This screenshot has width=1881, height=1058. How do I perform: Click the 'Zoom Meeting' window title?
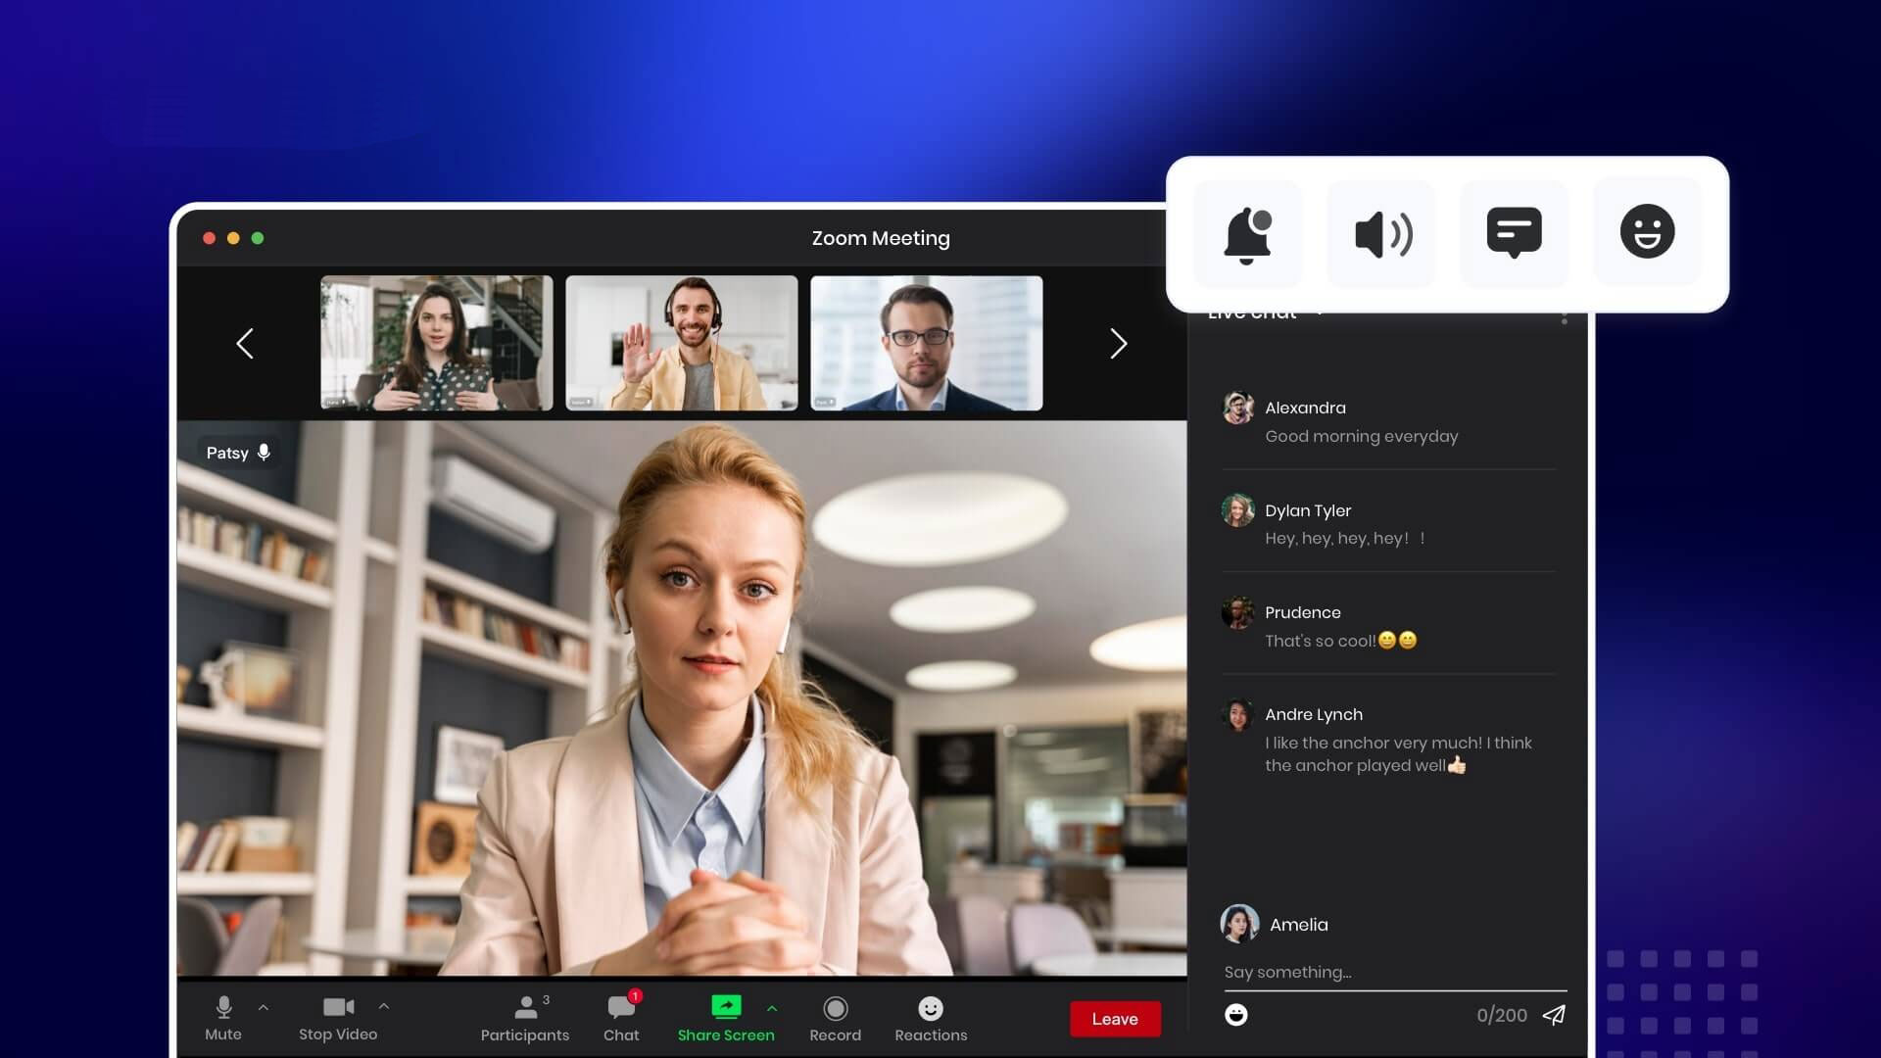tap(881, 238)
